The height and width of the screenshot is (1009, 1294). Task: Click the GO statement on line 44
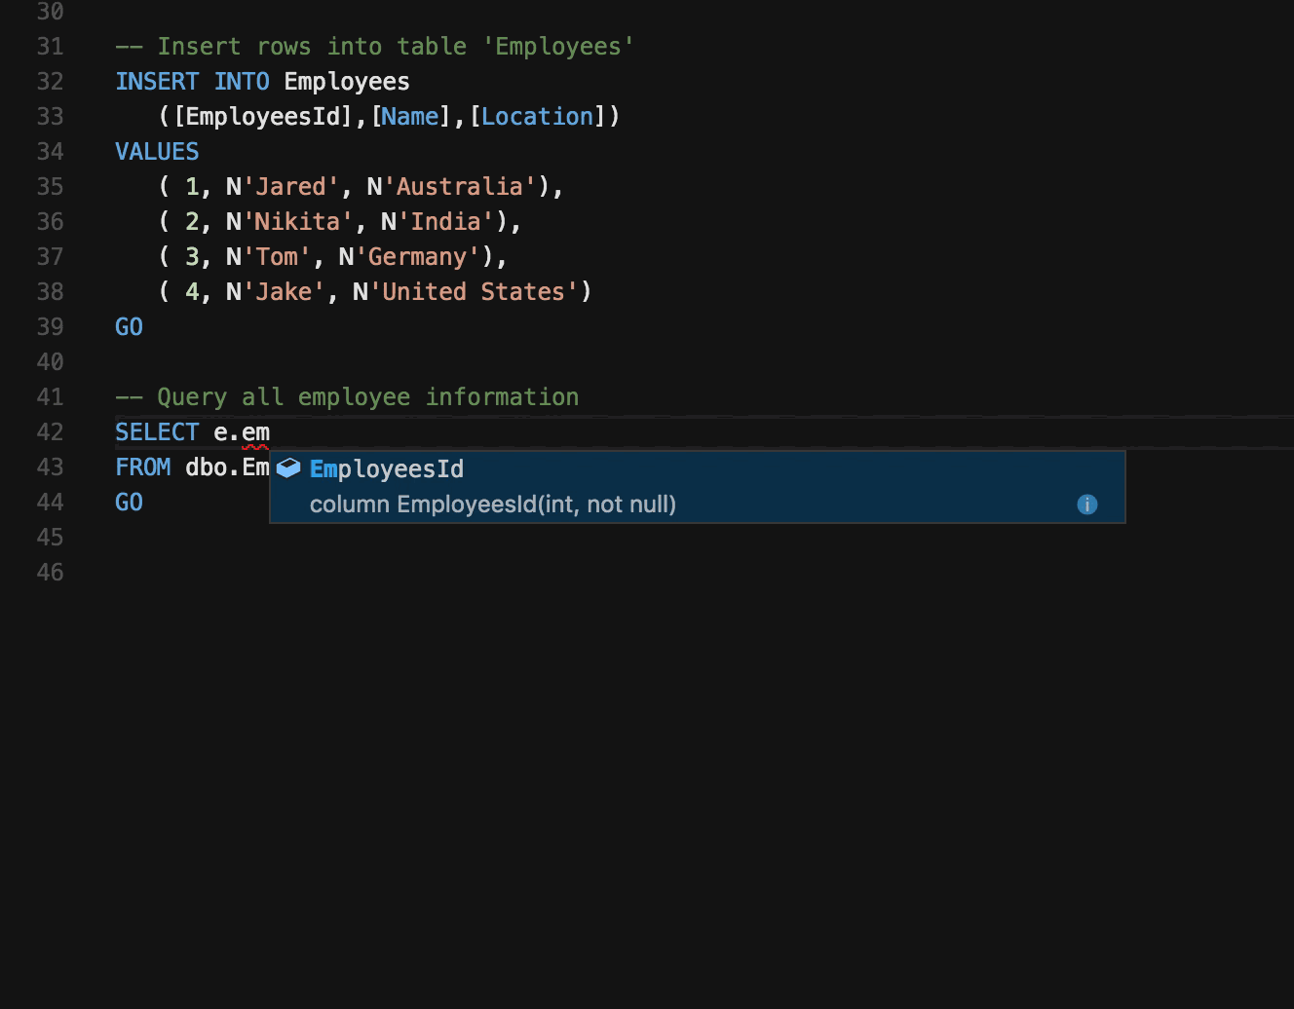pos(128,502)
